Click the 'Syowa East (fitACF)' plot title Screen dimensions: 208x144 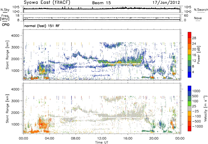(x=47, y=3)
